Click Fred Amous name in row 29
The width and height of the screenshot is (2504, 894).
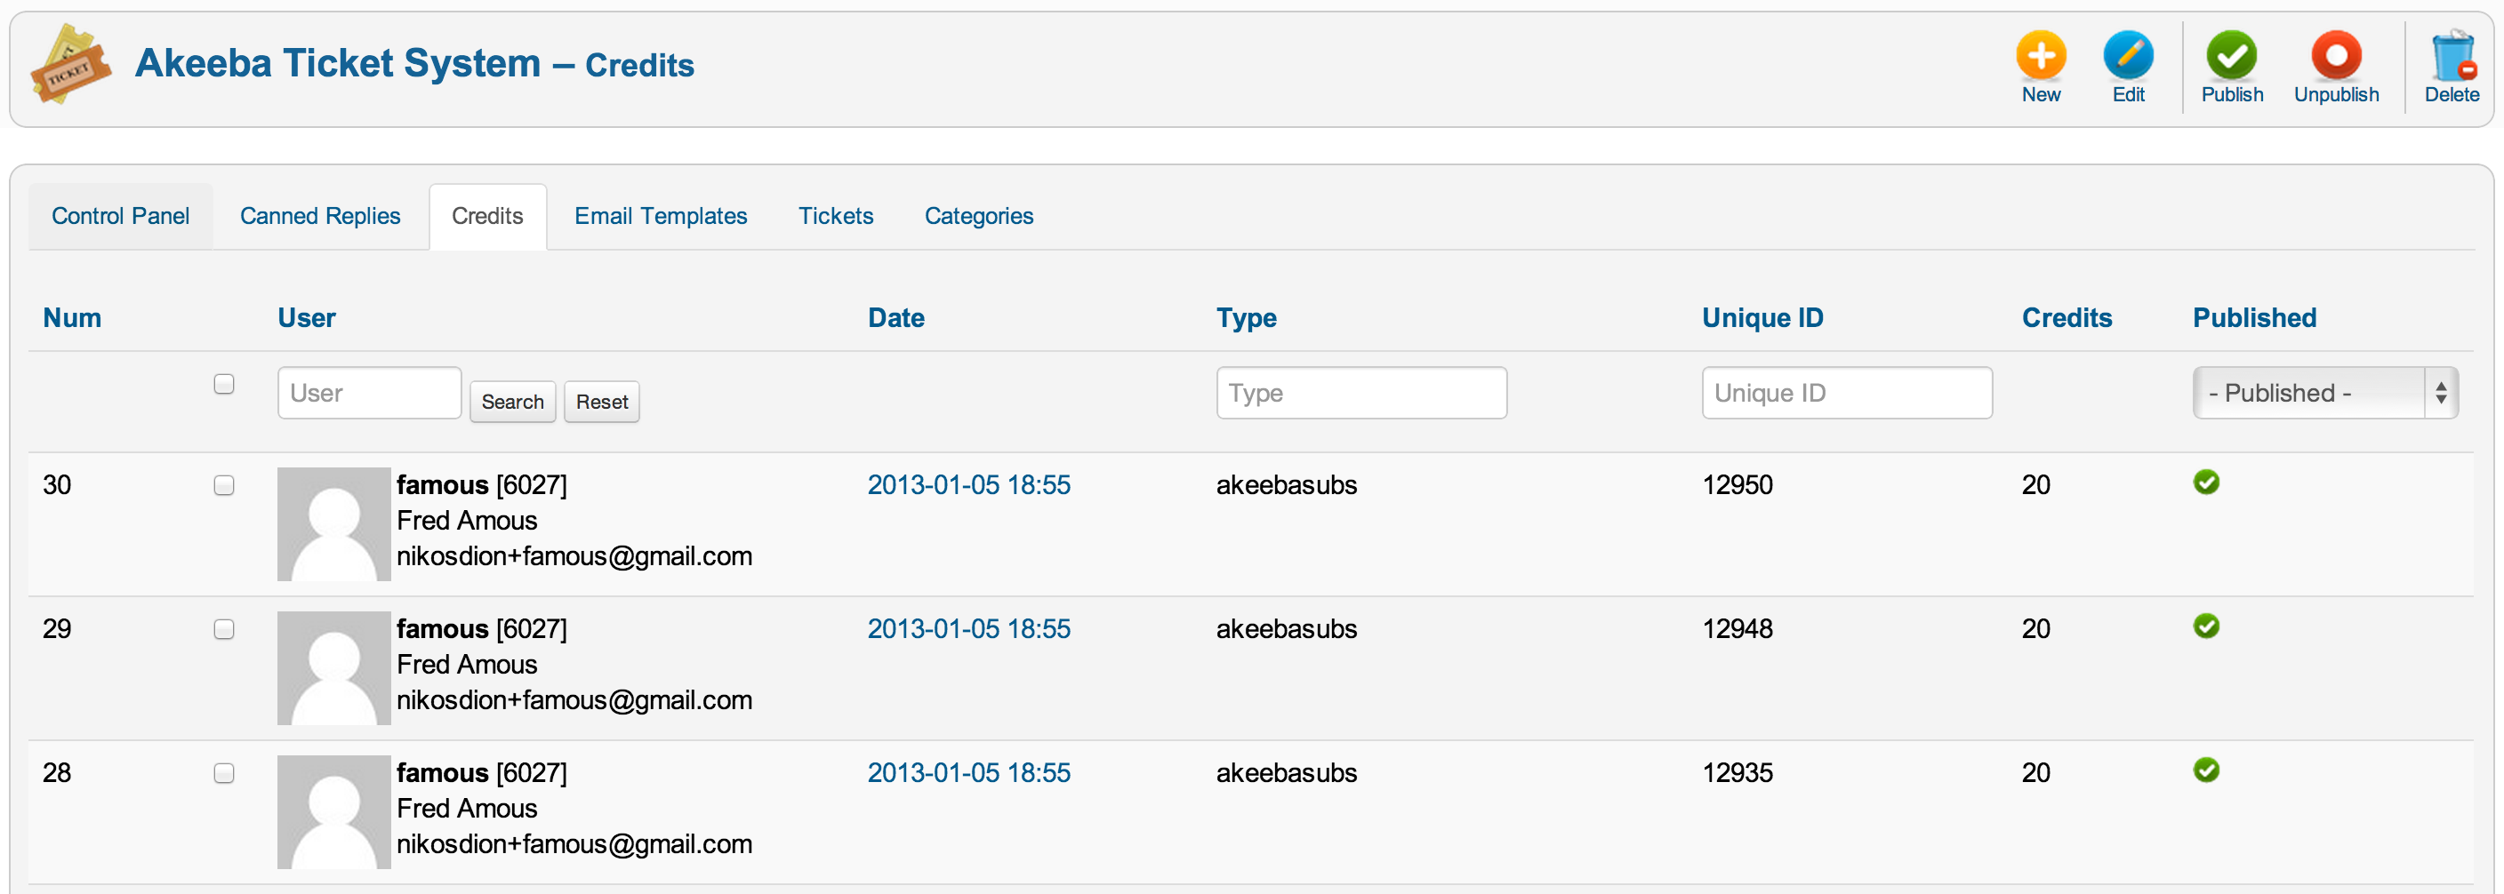click(x=467, y=665)
